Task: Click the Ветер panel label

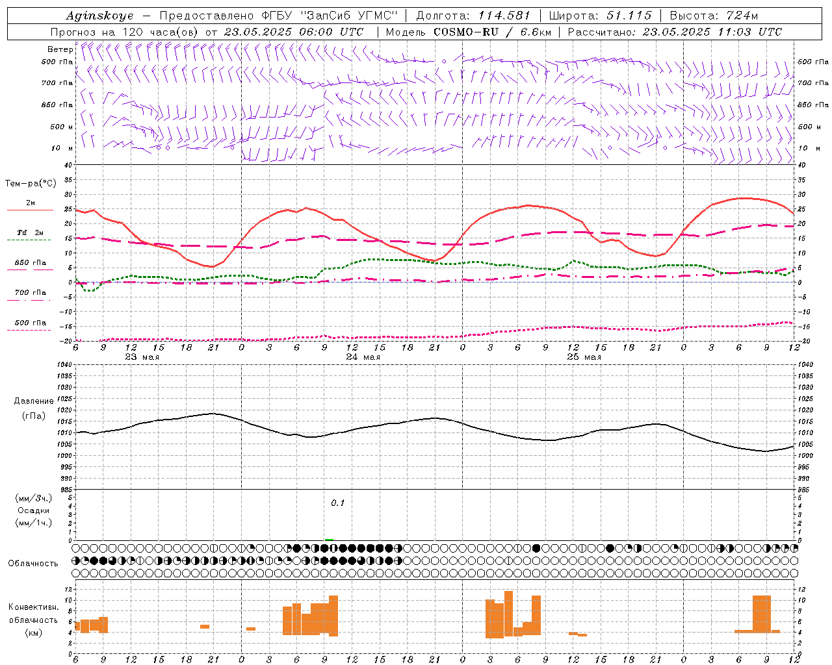Action: pos(60,49)
